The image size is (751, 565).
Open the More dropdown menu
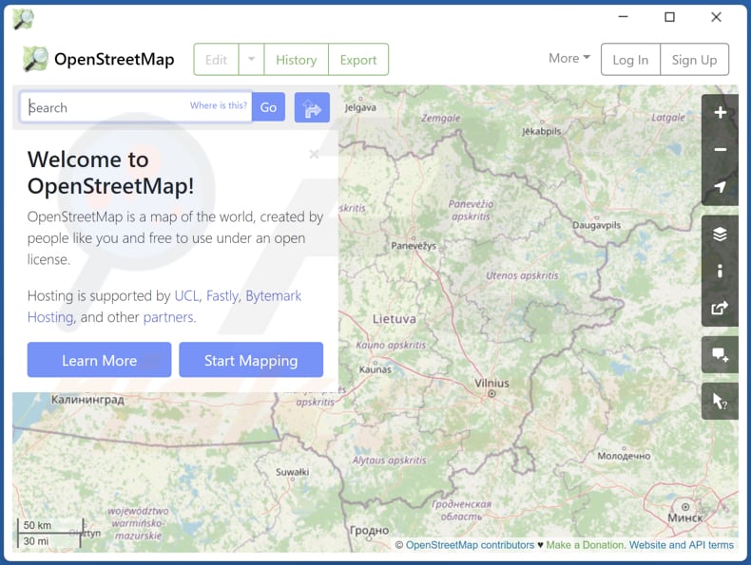pyautogui.click(x=568, y=58)
